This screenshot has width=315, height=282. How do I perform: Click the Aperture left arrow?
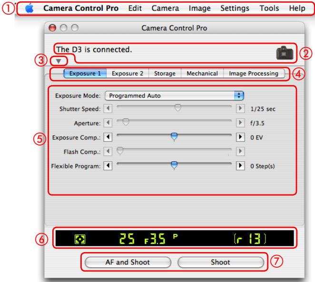pos(108,123)
